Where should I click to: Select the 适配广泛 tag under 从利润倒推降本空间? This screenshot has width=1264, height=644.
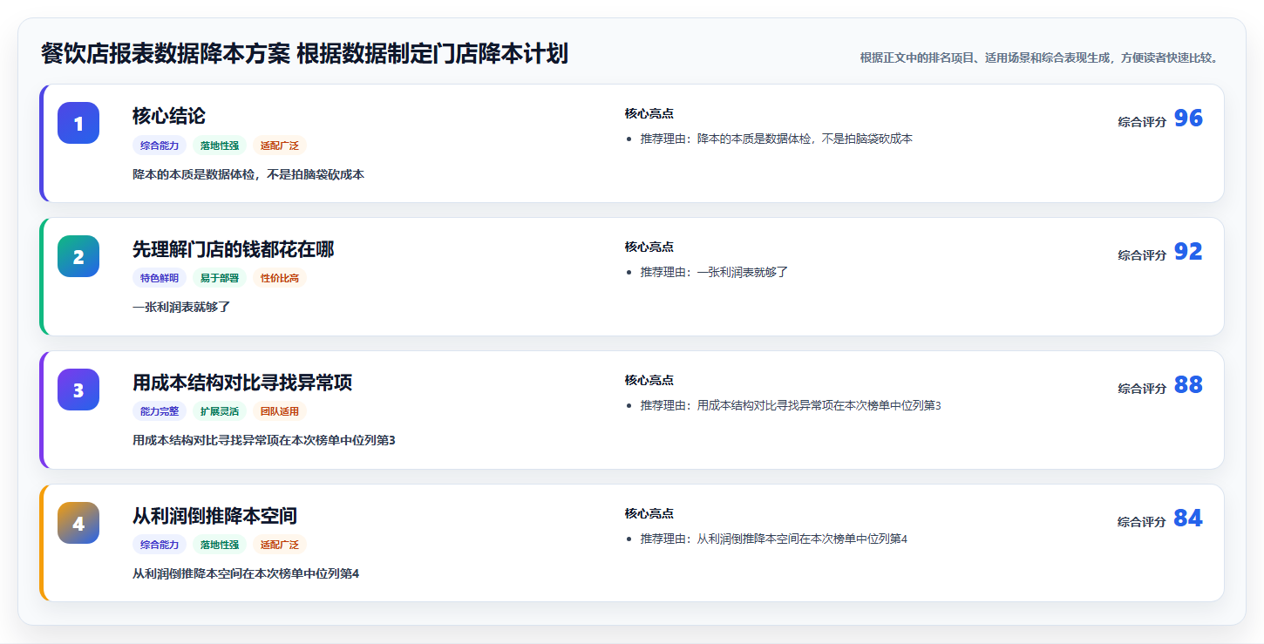point(280,545)
